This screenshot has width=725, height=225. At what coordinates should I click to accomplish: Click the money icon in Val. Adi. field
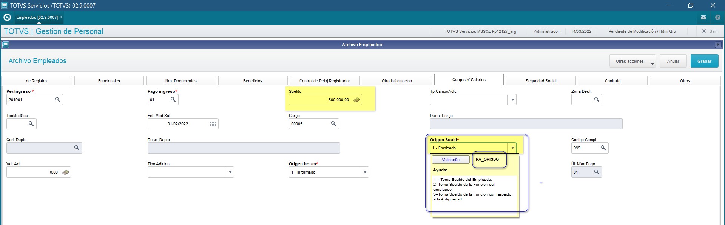[66, 172]
